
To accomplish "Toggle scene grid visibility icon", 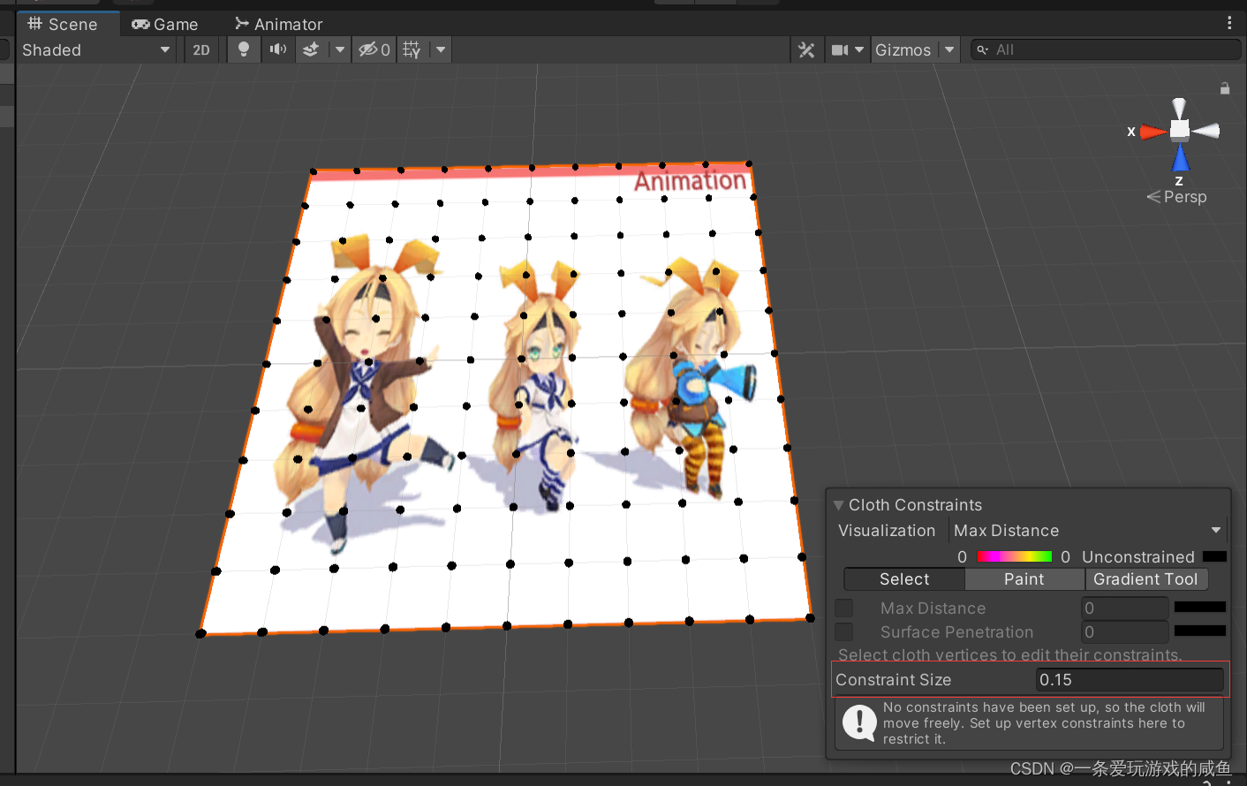I will click(412, 50).
